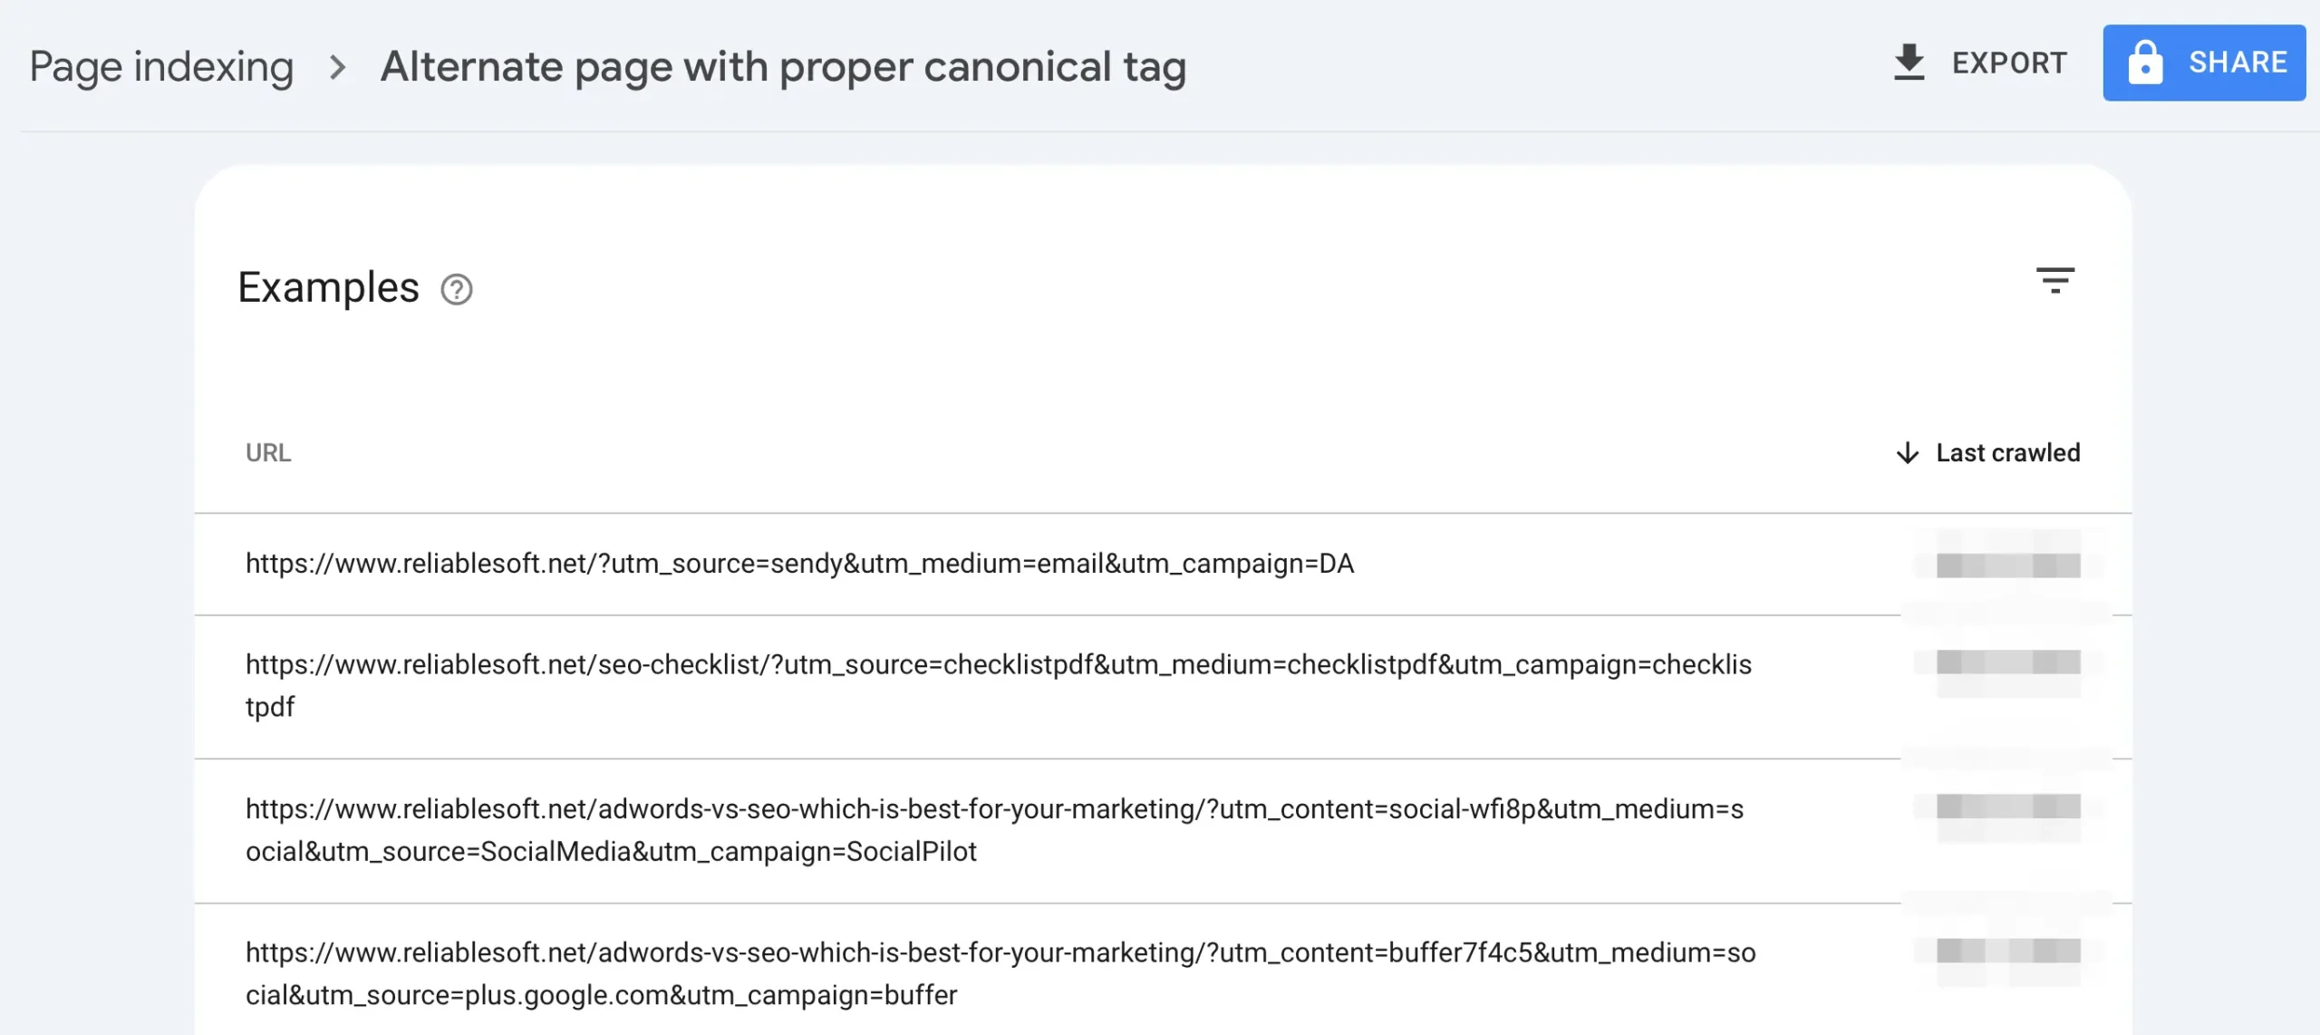Click the breadcrumb chevron separator
The image size is (2320, 1035).
337,66
